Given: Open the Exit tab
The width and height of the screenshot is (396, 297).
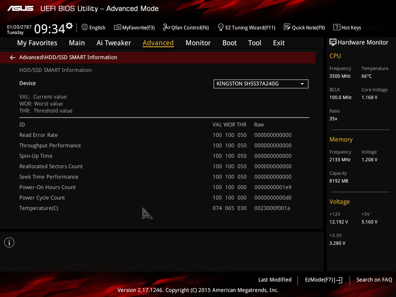Looking at the screenshot, I should (x=279, y=43).
